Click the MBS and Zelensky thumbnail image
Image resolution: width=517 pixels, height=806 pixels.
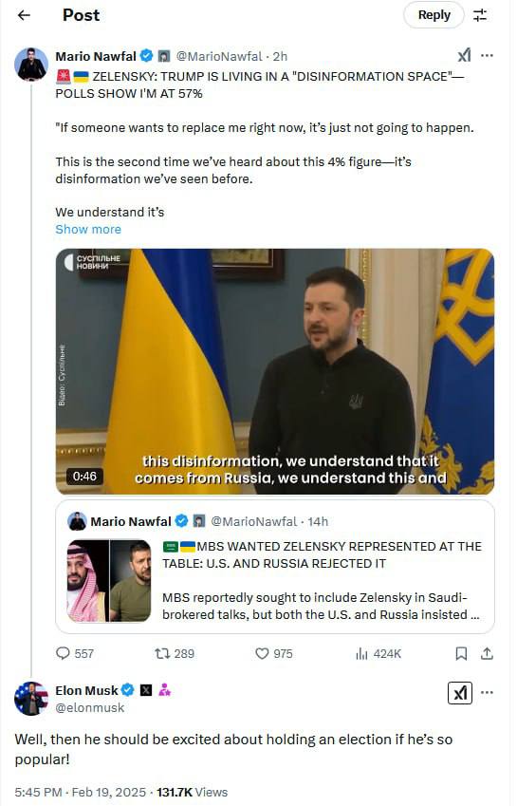click(x=109, y=580)
